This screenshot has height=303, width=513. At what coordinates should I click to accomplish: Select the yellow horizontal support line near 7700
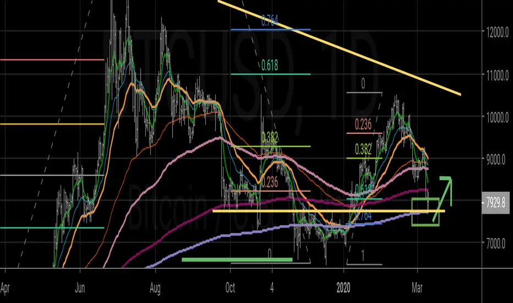(x=329, y=211)
